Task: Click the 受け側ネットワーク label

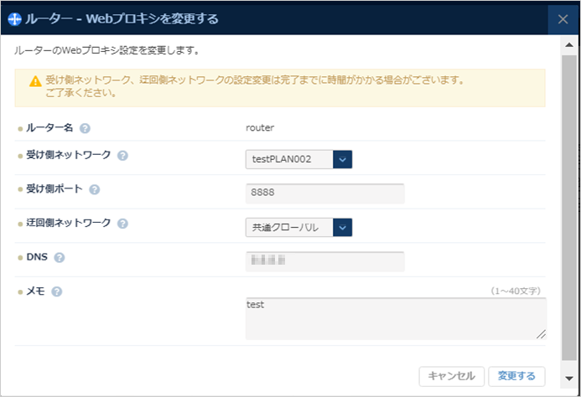Action: click(x=69, y=155)
